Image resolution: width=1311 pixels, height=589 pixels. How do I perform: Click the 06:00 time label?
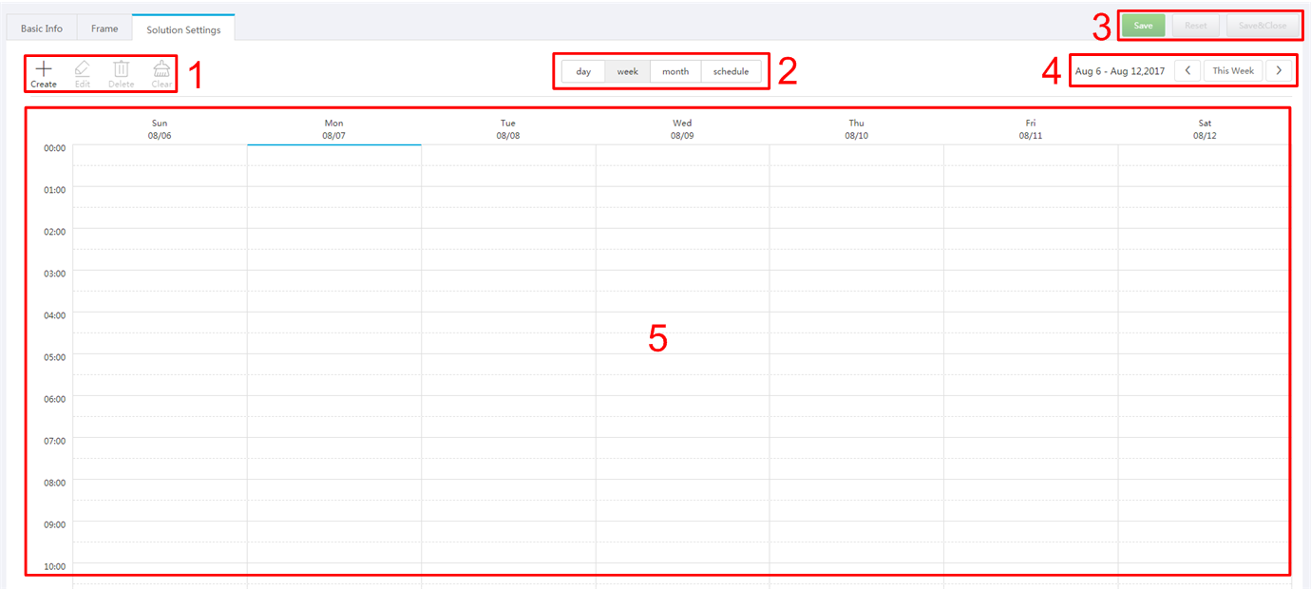click(x=55, y=399)
